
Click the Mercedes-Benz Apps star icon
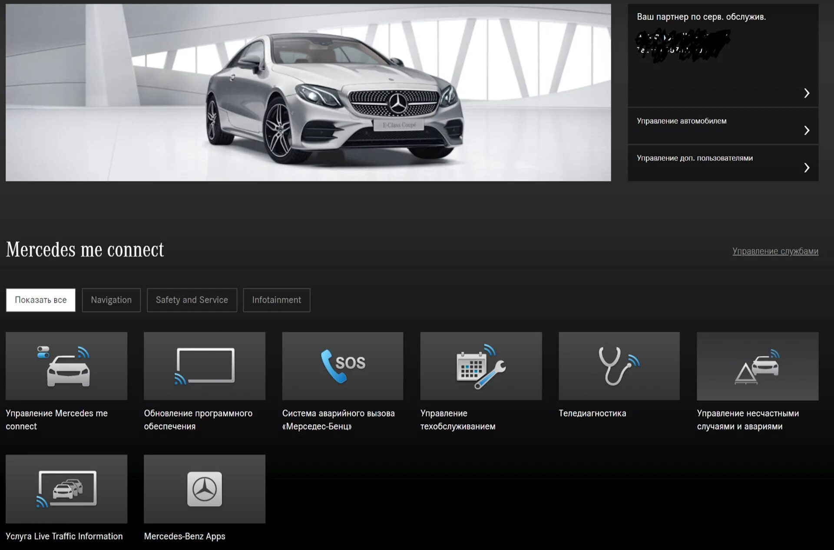coord(205,489)
